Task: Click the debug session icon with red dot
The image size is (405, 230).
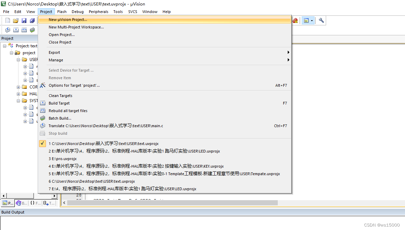Action: click(295, 20)
